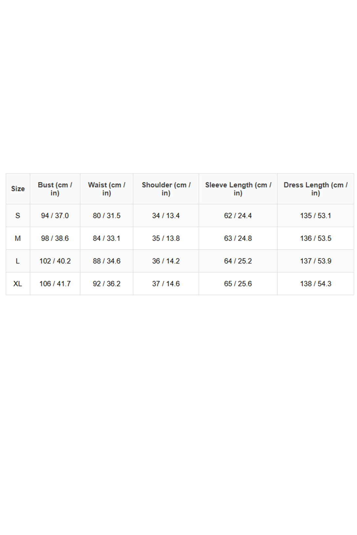Click the Waist (cm / in) header
The image size is (357, 535).
pyautogui.click(x=107, y=189)
